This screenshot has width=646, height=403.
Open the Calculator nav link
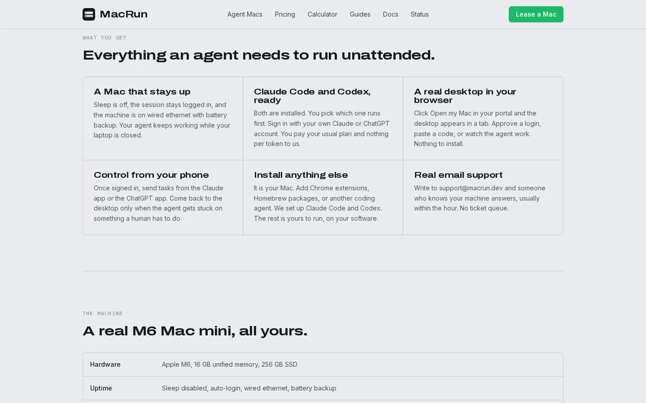[x=322, y=15]
